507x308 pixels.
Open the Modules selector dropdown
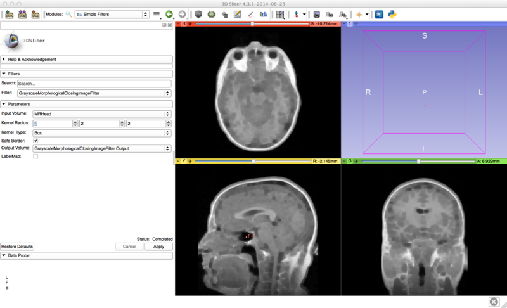click(x=112, y=14)
